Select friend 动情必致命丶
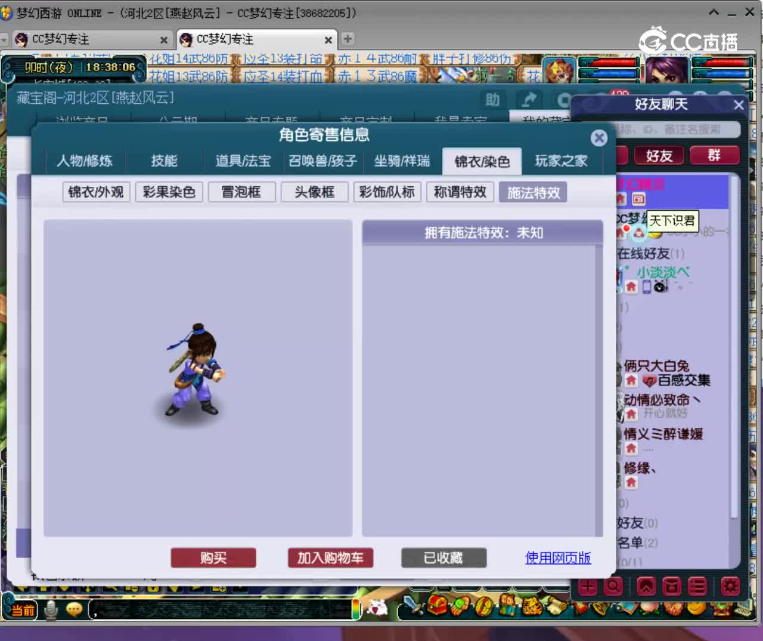This screenshot has width=763, height=641. (662, 400)
